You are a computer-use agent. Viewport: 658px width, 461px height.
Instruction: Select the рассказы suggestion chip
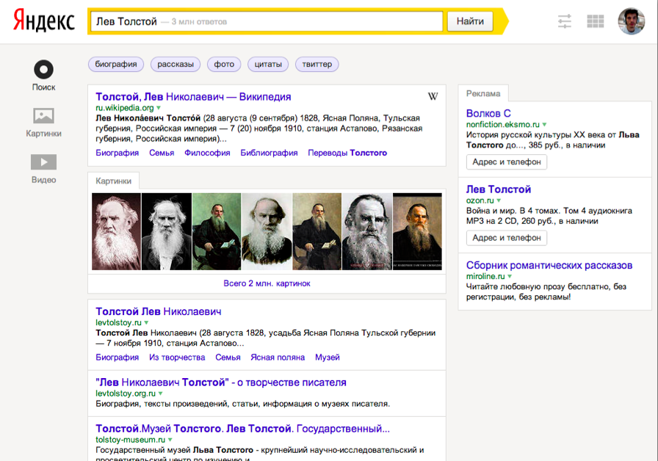coord(176,64)
